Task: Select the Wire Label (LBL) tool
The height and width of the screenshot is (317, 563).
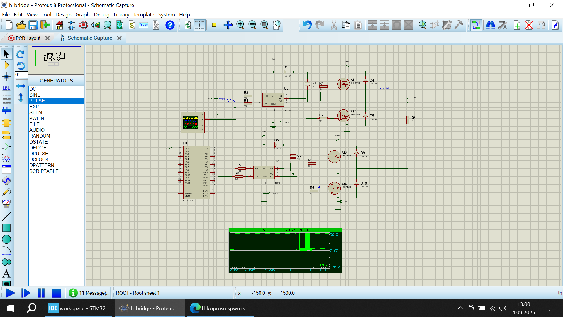Action: [x=6, y=88]
